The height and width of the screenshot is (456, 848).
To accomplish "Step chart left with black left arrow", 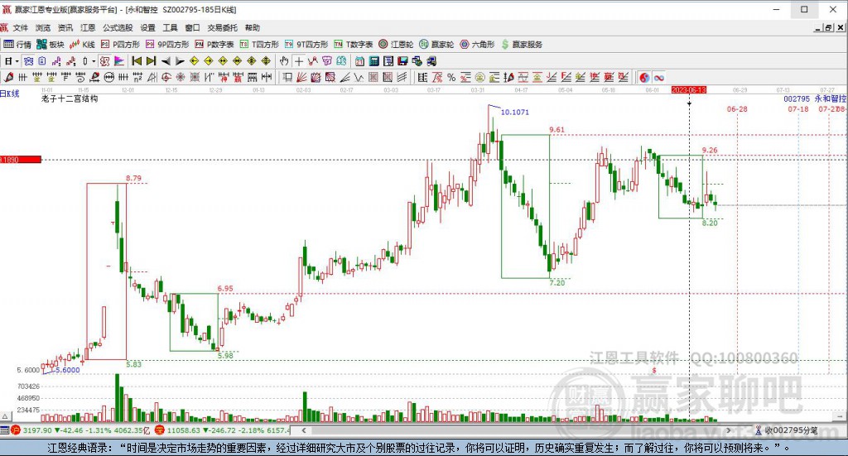I will (166, 61).
